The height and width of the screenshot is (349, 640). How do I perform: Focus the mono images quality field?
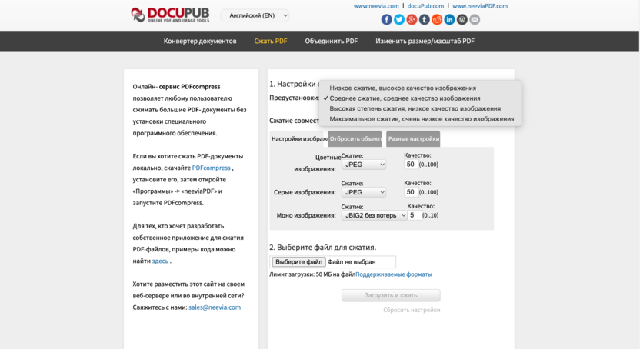[415, 215]
